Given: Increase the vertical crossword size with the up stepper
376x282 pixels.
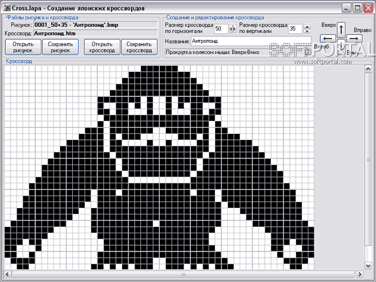Looking at the screenshot, I should (x=307, y=26).
